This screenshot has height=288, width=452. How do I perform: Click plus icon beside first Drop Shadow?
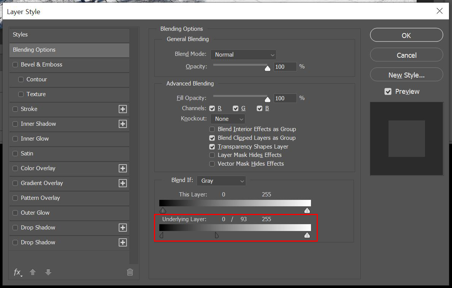point(123,228)
